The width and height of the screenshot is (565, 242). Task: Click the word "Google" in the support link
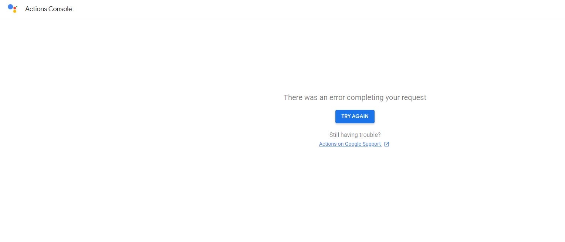tap(353, 144)
